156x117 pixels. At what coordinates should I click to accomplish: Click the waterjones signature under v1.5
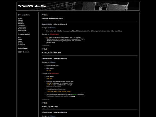click(46, 46)
